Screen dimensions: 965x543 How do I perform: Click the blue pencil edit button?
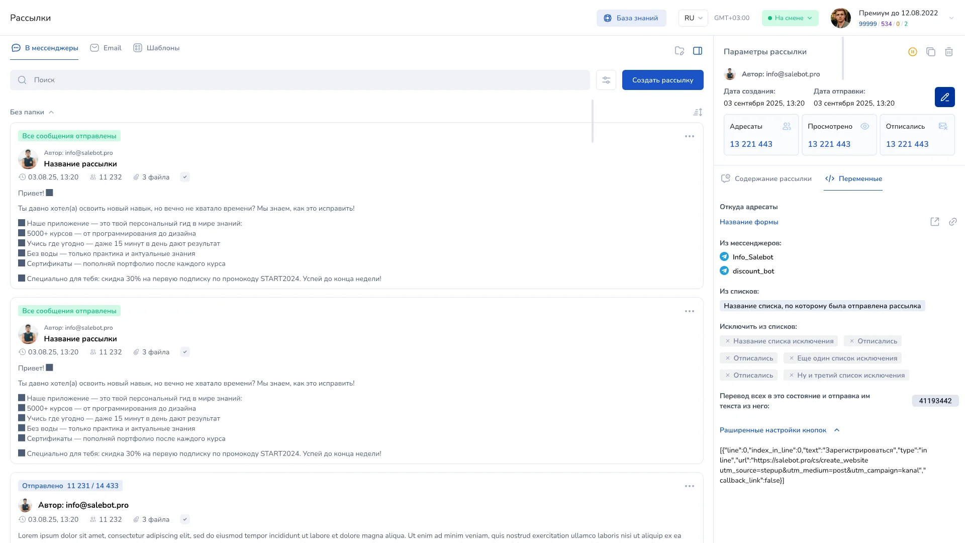[944, 97]
